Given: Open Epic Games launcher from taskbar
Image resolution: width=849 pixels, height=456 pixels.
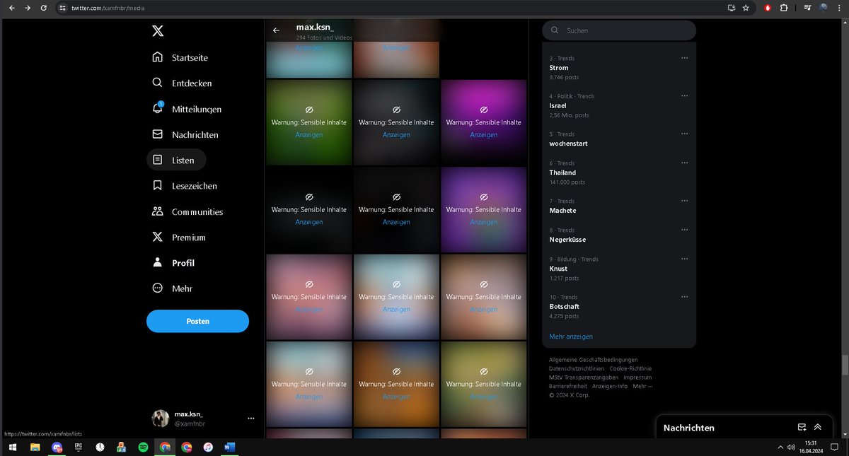Looking at the screenshot, I should point(79,447).
